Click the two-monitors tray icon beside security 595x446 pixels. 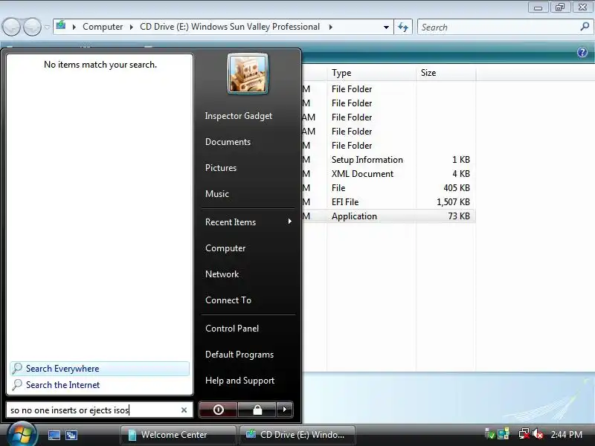coord(504,434)
